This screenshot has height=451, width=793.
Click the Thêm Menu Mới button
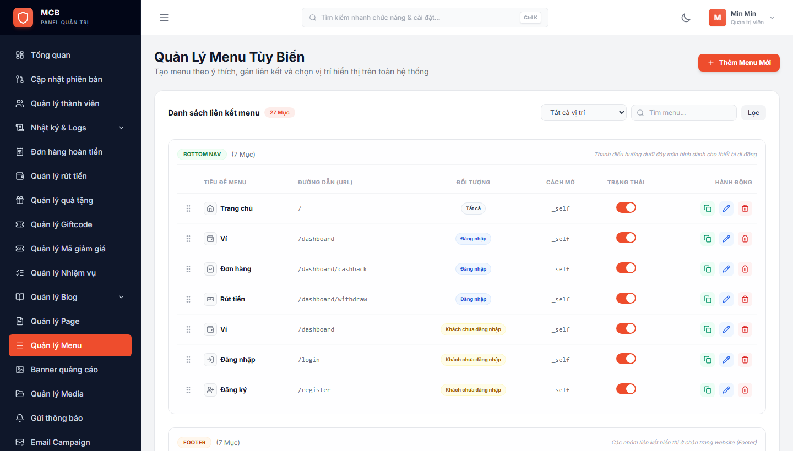pyautogui.click(x=739, y=63)
